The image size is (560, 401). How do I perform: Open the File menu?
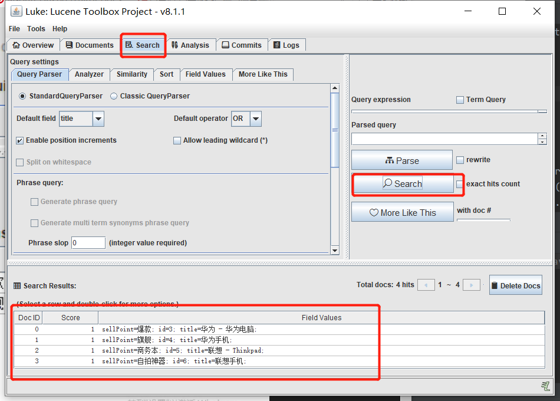(x=14, y=28)
